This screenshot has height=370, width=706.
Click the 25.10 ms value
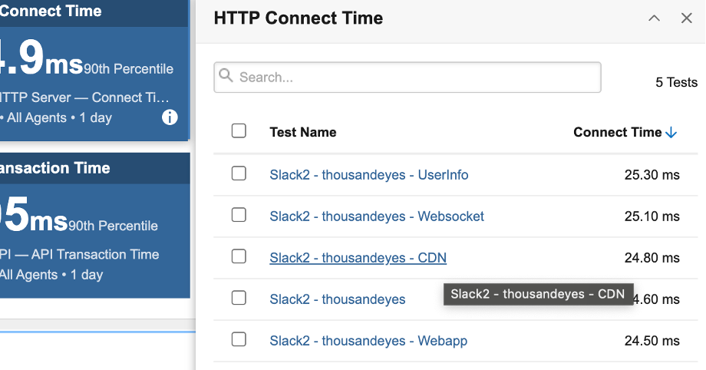(x=652, y=216)
